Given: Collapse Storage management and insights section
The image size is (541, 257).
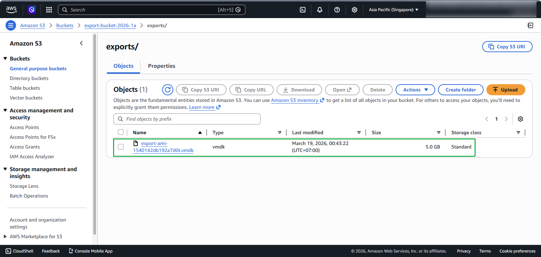Looking at the screenshot, I should pyautogui.click(x=5, y=169).
